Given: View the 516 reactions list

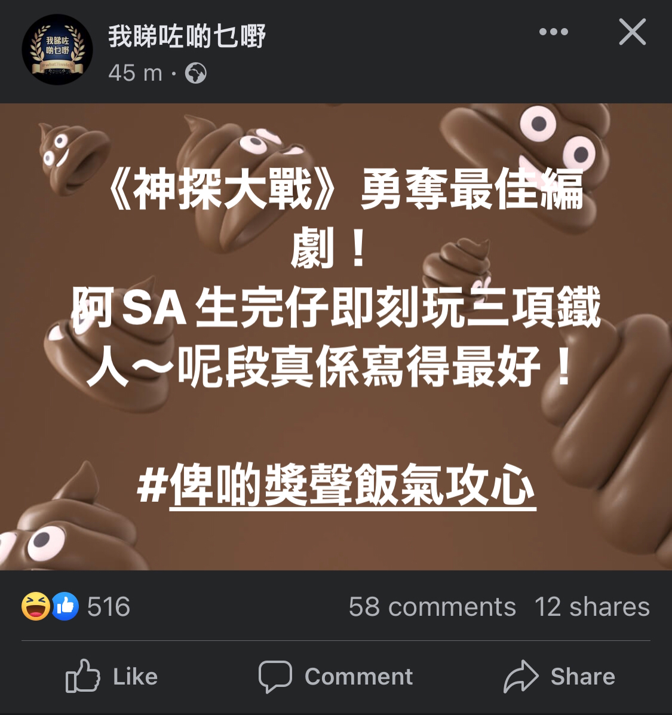Looking at the screenshot, I should tap(109, 606).
